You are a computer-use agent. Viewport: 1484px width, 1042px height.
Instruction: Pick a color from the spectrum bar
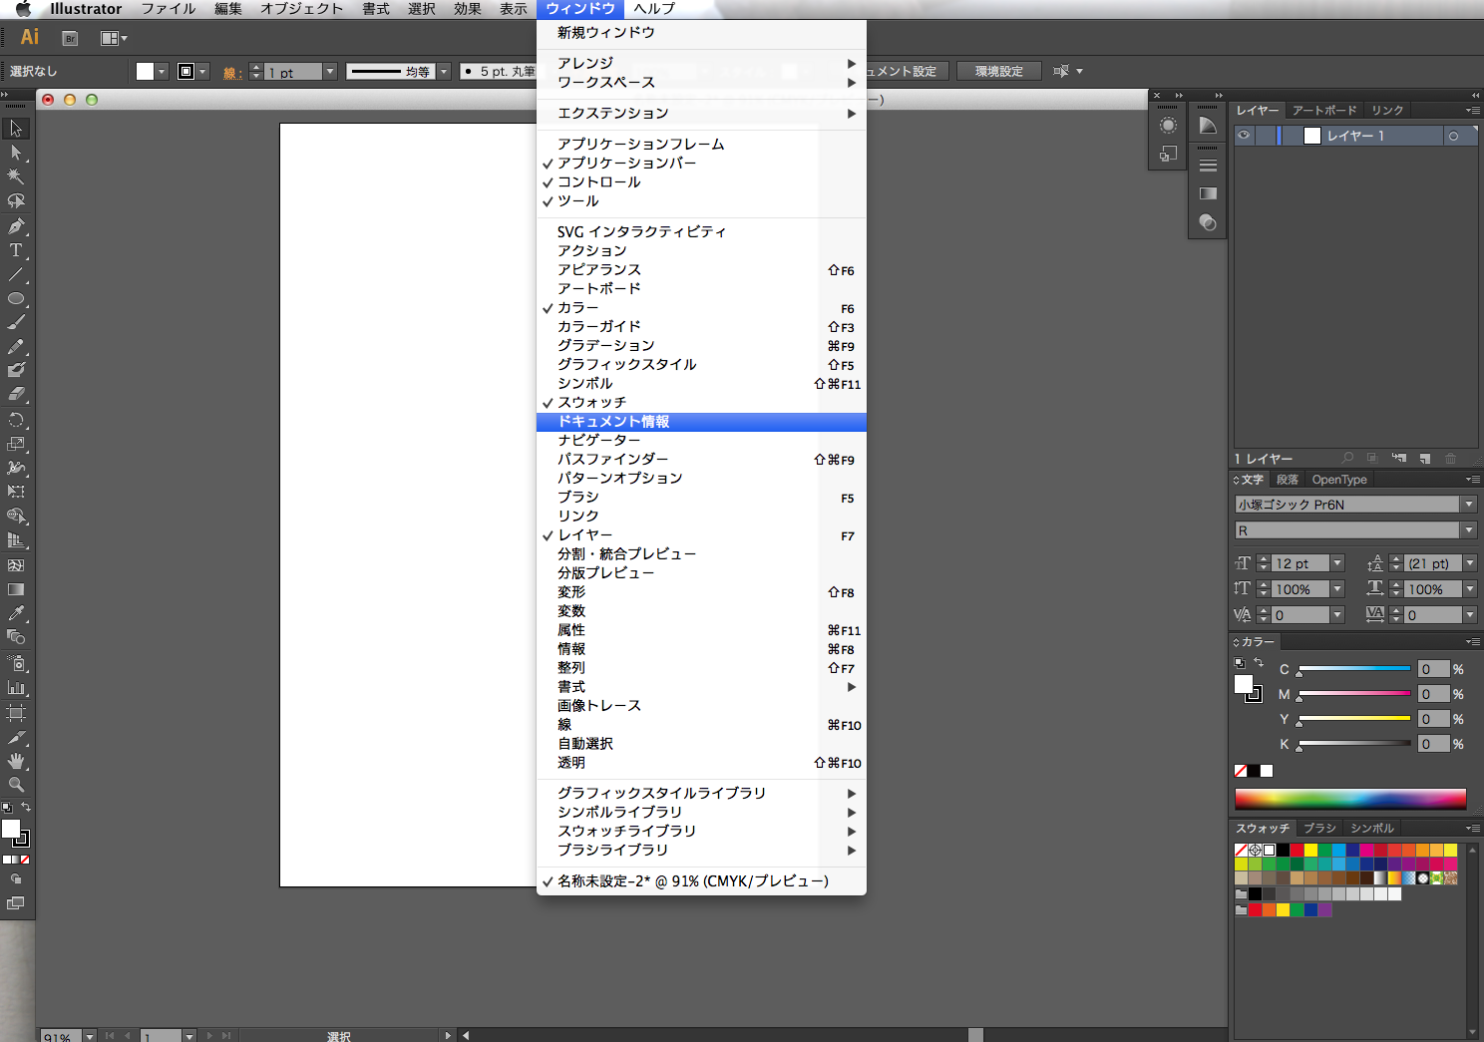[1350, 799]
